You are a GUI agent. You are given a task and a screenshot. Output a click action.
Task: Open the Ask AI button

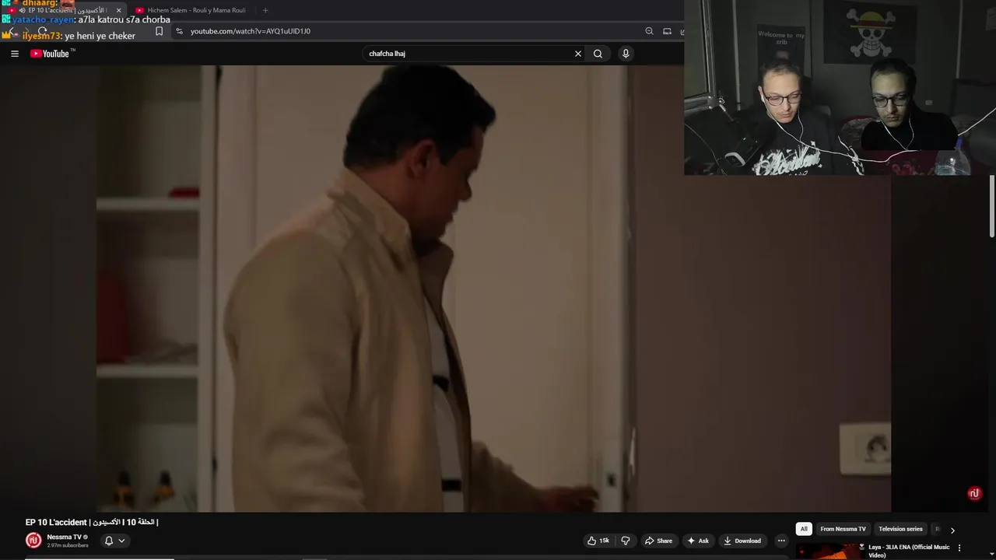[x=698, y=541]
